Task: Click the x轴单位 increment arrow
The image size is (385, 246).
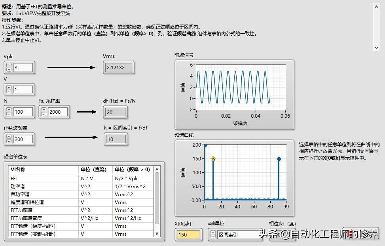Action: pyautogui.click(x=213, y=233)
